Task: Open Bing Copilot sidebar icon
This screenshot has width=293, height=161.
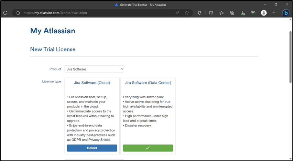Action: 286,13
